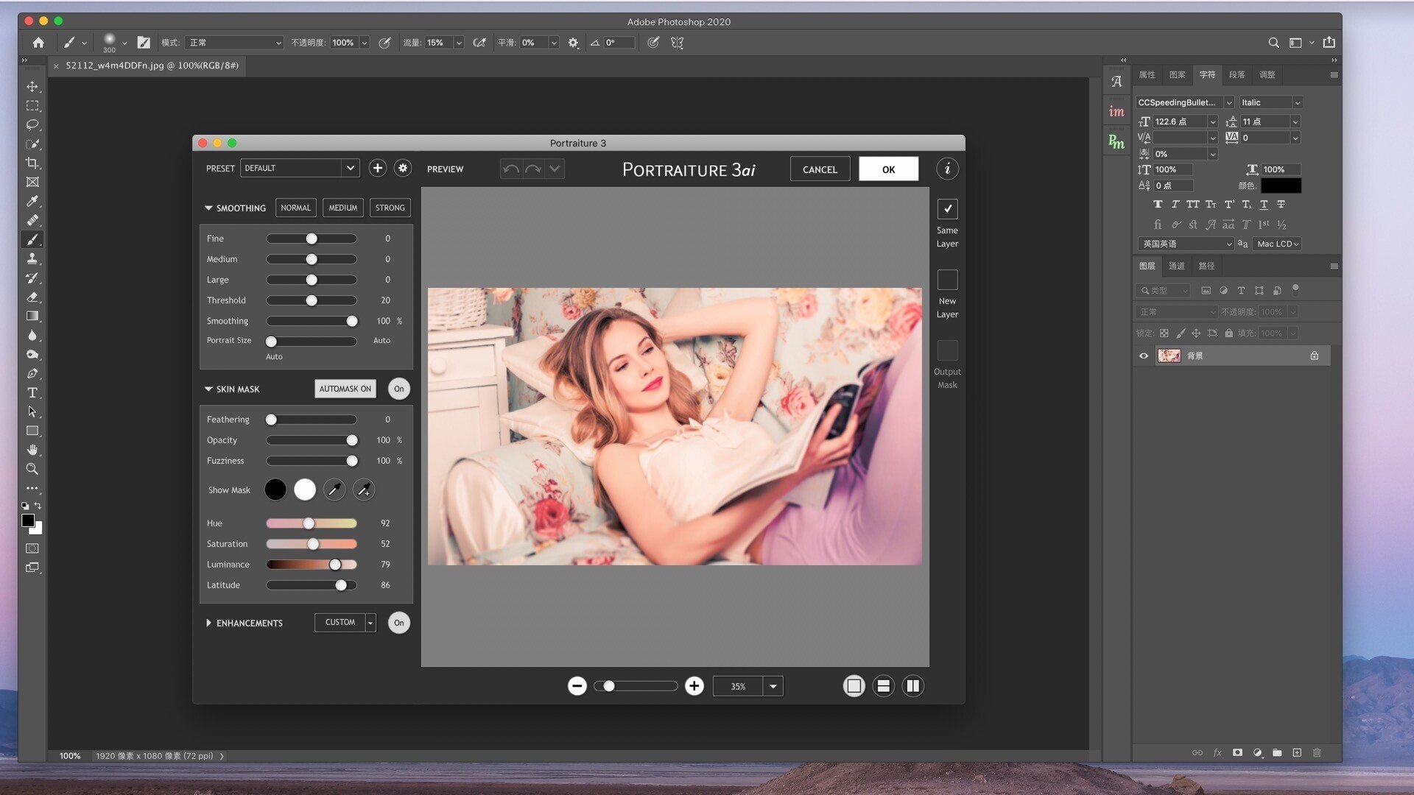Click Portraiture add preset plus button
The image size is (1414, 795).
click(x=378, y=169)
